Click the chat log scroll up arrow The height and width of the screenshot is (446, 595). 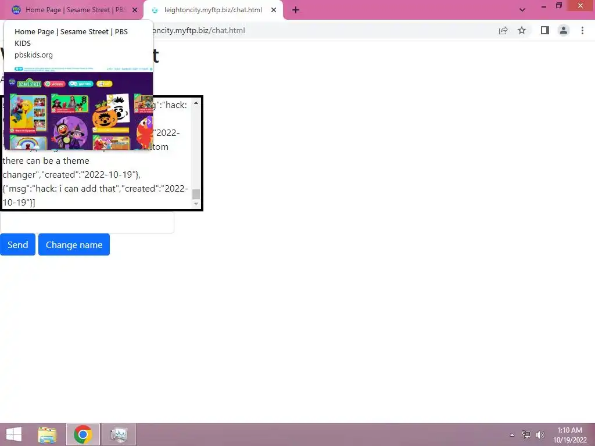pos(196,103)
